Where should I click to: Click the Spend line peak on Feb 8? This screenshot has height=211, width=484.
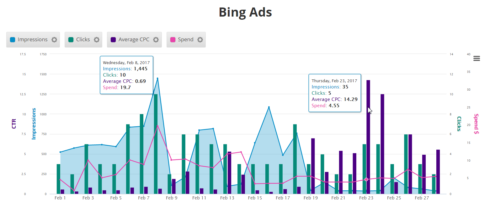point(157,125)
